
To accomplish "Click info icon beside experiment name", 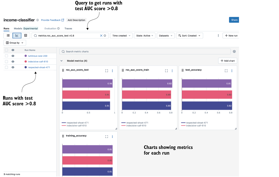I will (38, 20).
